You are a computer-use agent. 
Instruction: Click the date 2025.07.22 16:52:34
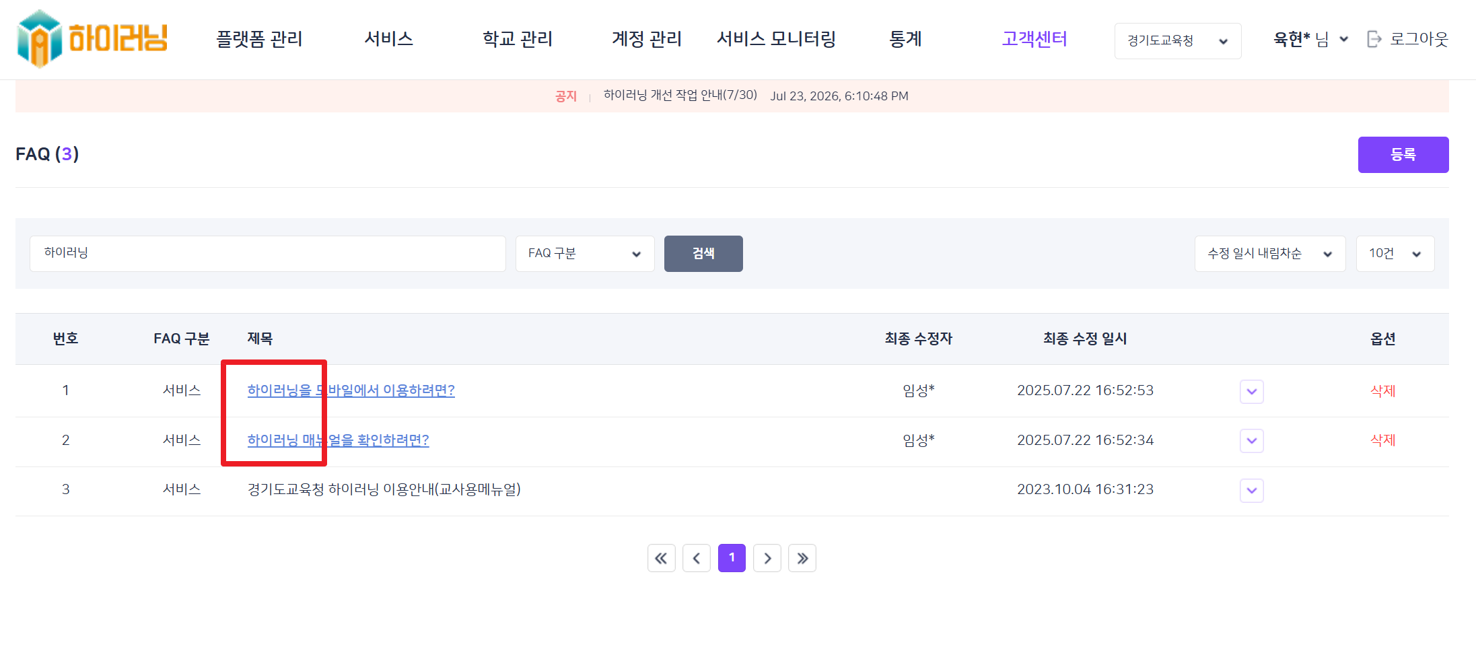tap(1085, 440)
